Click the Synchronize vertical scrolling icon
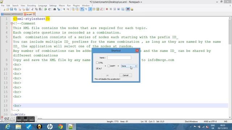 coord(73,9)
